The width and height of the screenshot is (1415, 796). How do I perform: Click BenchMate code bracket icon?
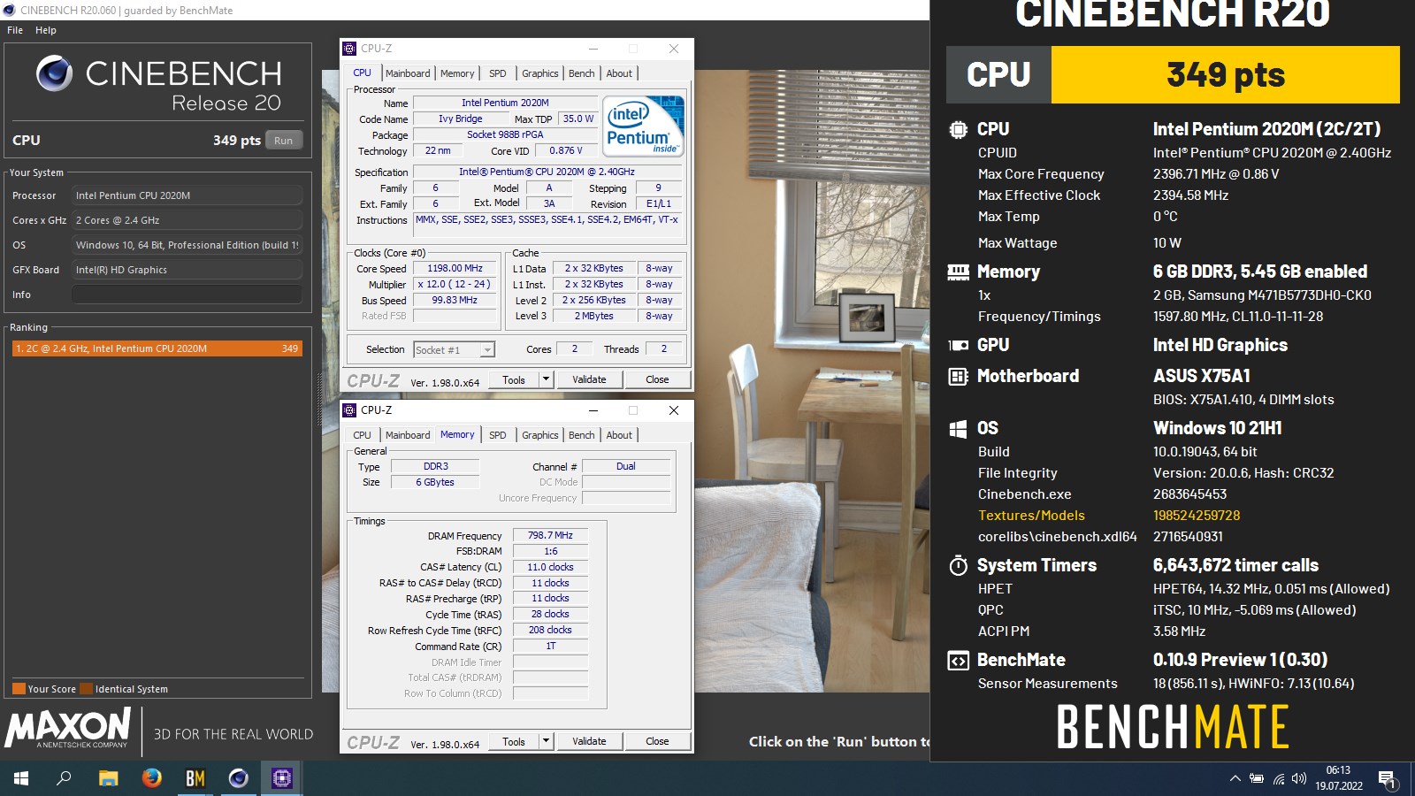pyautogui.click(x=958, y=661)
